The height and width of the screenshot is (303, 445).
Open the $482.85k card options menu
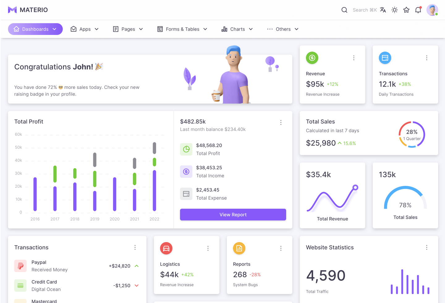[281, 122]
